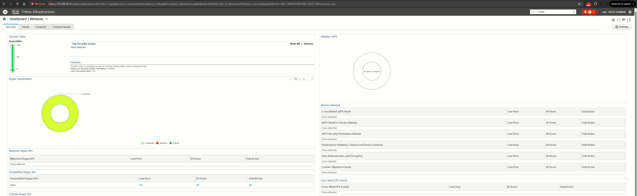Click the Cisco logo in header

[x=16, y=12]
